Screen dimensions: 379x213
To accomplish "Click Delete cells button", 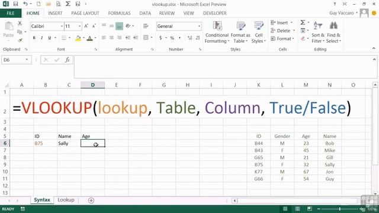I will (283, 31).
